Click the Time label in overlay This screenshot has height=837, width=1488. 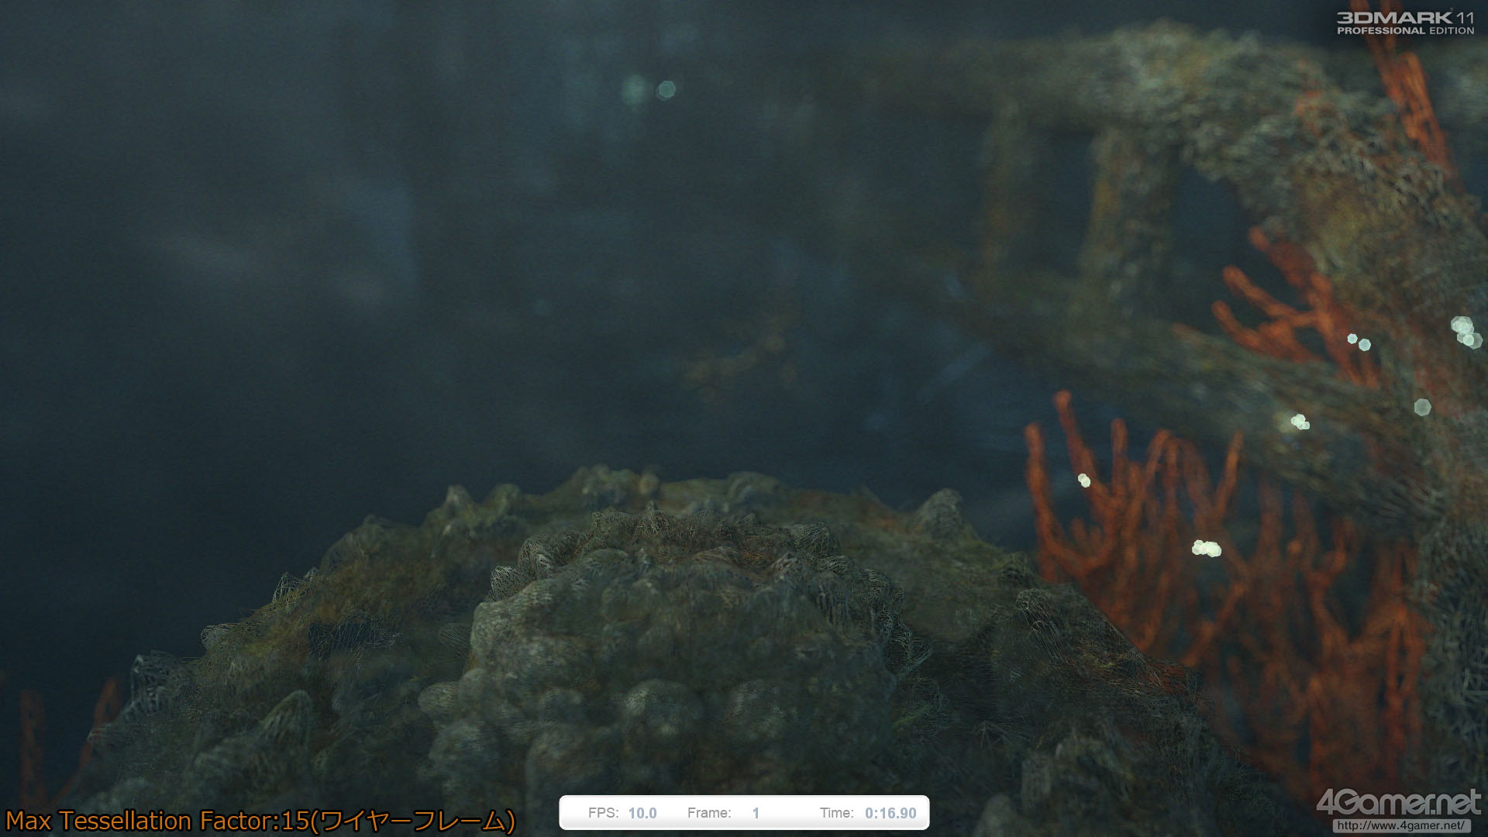[836, 813]
